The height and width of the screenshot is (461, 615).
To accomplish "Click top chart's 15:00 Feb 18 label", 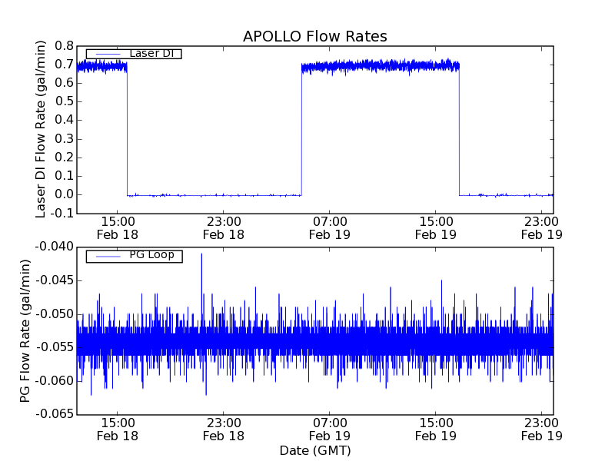I will click(x=118, y=228).
